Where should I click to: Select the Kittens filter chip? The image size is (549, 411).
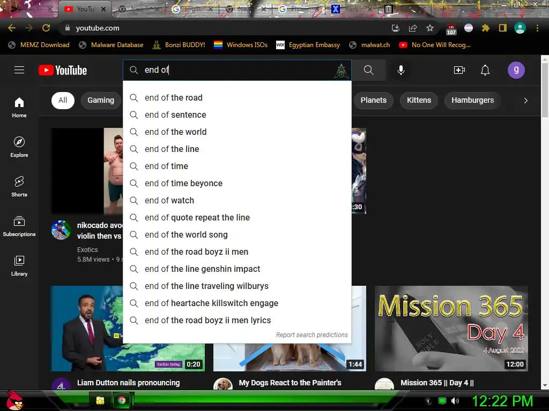coord(419,100)
